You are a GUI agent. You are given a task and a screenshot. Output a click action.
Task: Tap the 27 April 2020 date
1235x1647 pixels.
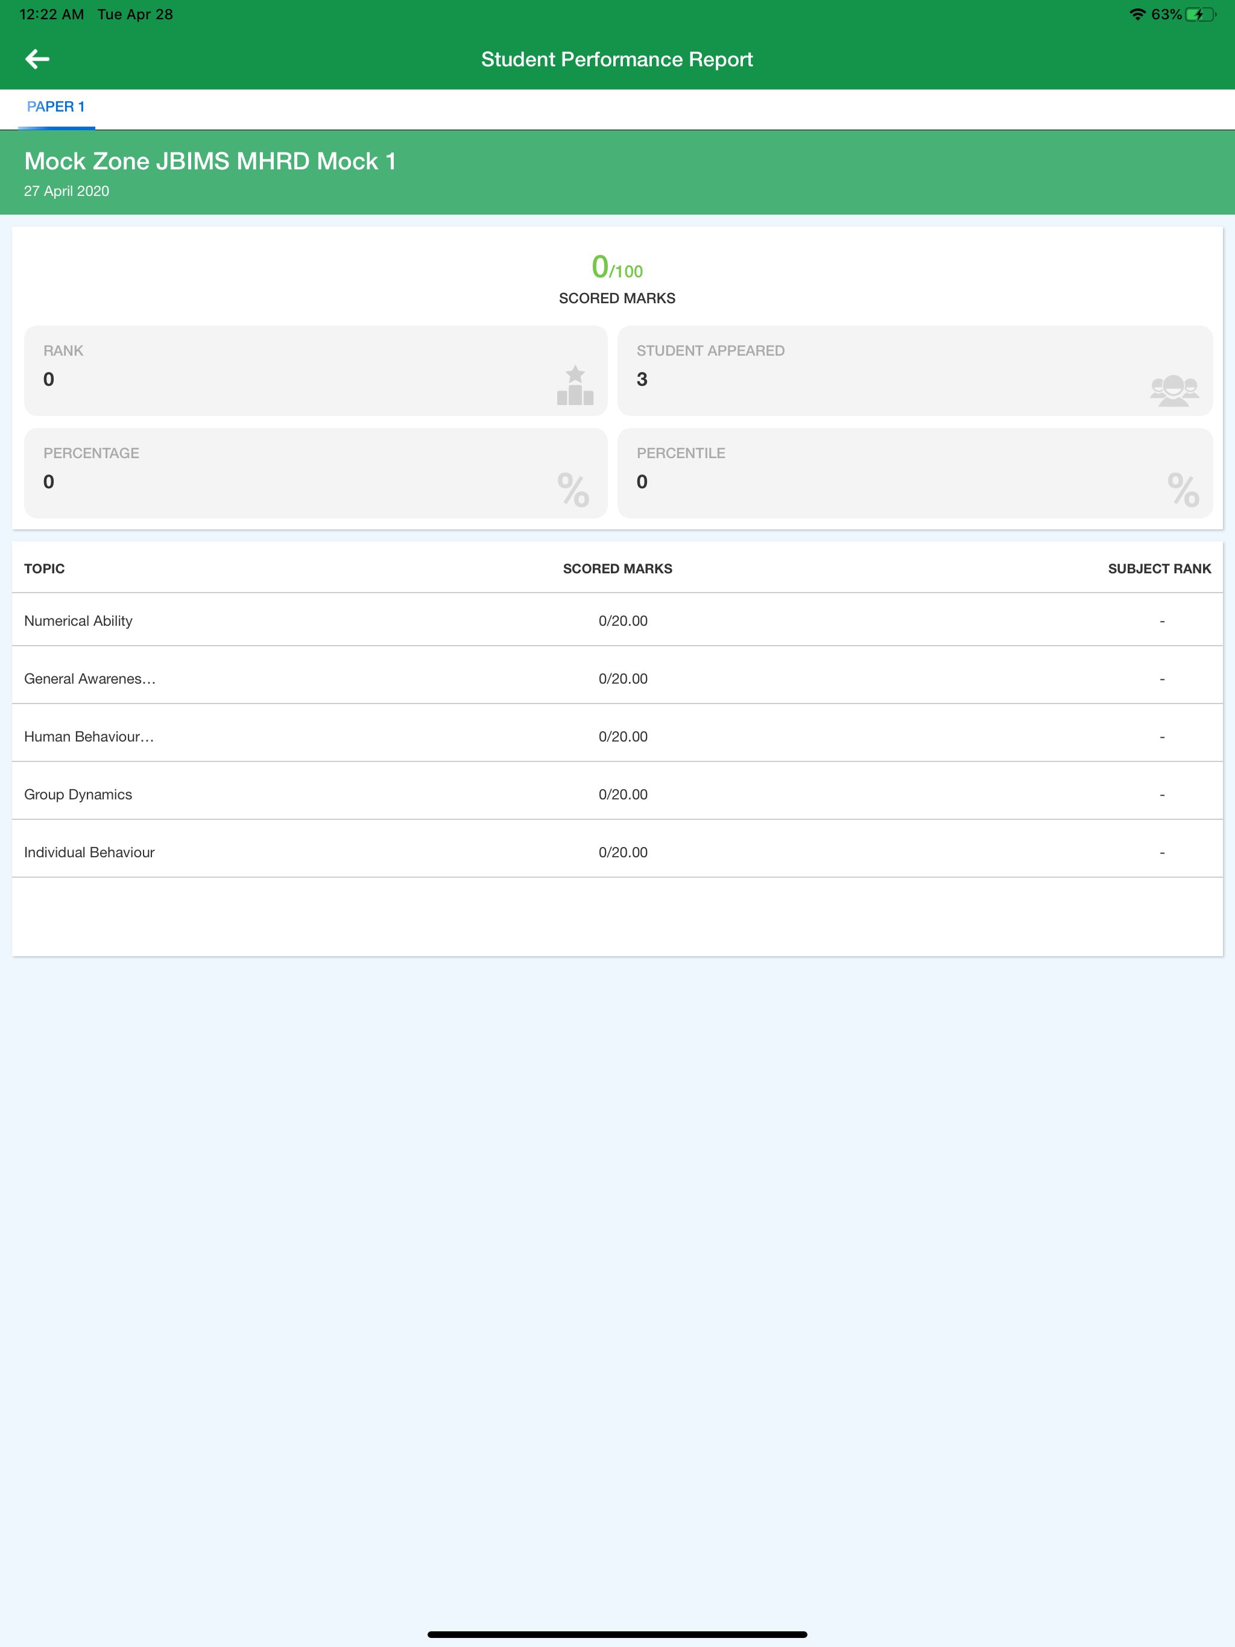(x=66, y=191)
